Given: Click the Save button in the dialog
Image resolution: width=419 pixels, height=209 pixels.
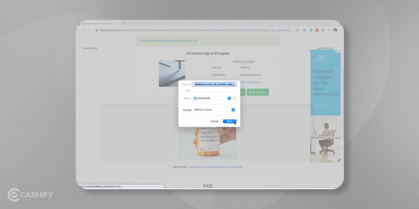Looking at the screenshot, I should pyautogui.click(x=230, y=121).
